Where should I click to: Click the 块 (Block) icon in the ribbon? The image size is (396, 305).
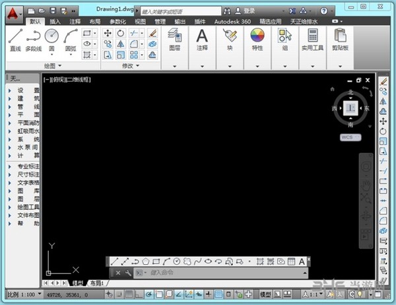click(230, 36)
